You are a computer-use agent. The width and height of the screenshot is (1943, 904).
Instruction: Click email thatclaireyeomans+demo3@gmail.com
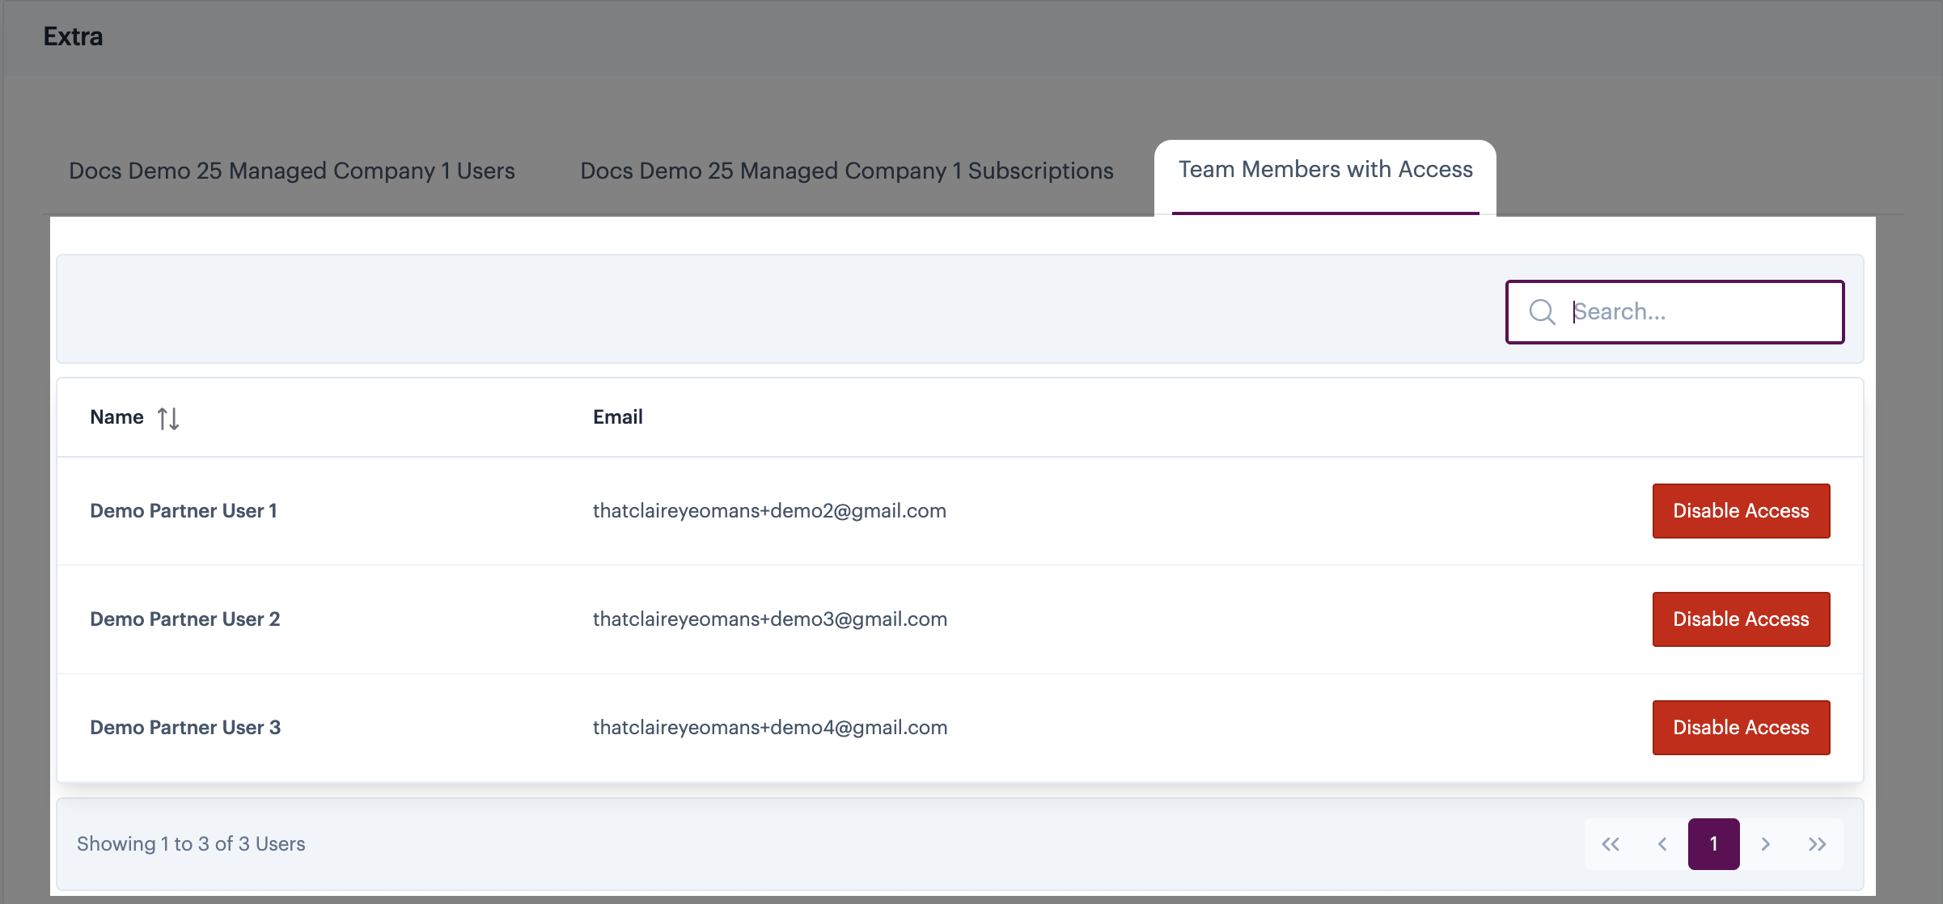(x=769, y=619)
